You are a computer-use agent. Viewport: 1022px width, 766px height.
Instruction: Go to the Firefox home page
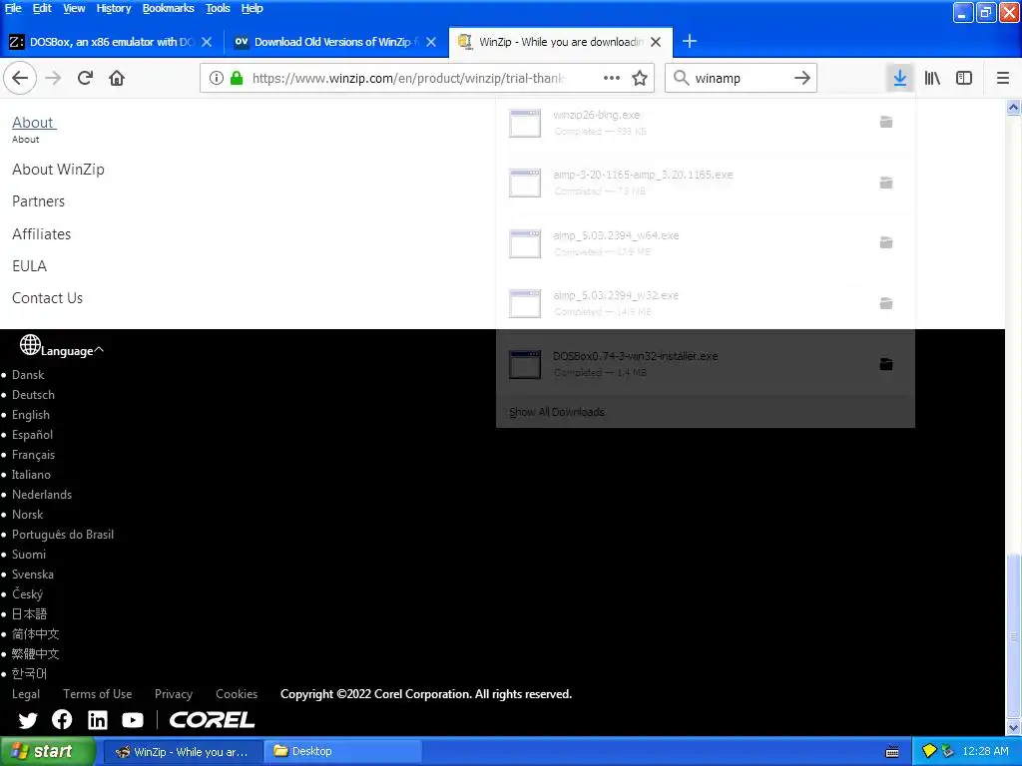click(117, 78)
